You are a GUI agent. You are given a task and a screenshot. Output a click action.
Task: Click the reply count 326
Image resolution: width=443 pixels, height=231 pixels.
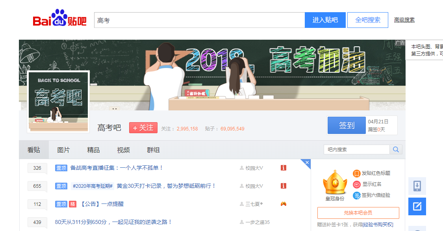(37, 168)
